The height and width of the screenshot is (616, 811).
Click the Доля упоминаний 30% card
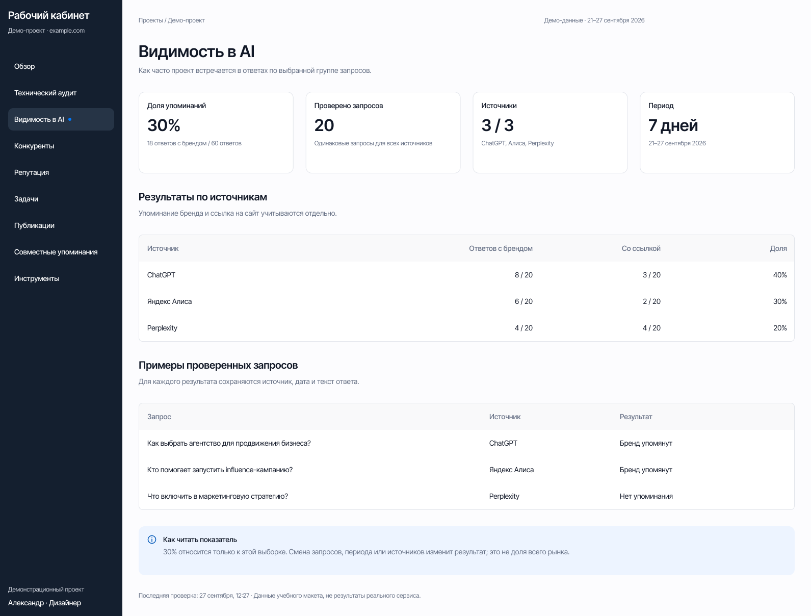click(x=216, y=133)
